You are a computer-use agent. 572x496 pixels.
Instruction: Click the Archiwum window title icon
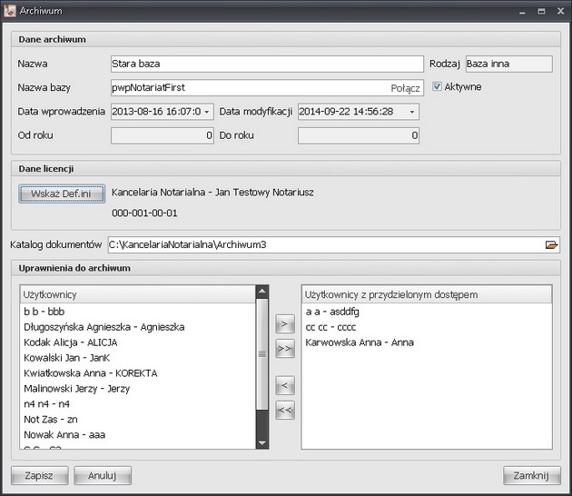pos(10,10)
